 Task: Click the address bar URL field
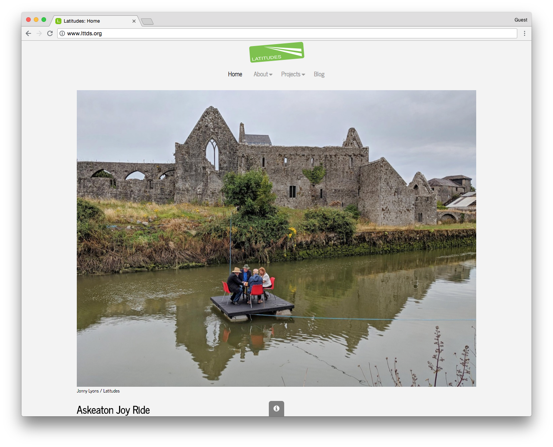pos(287,33)
